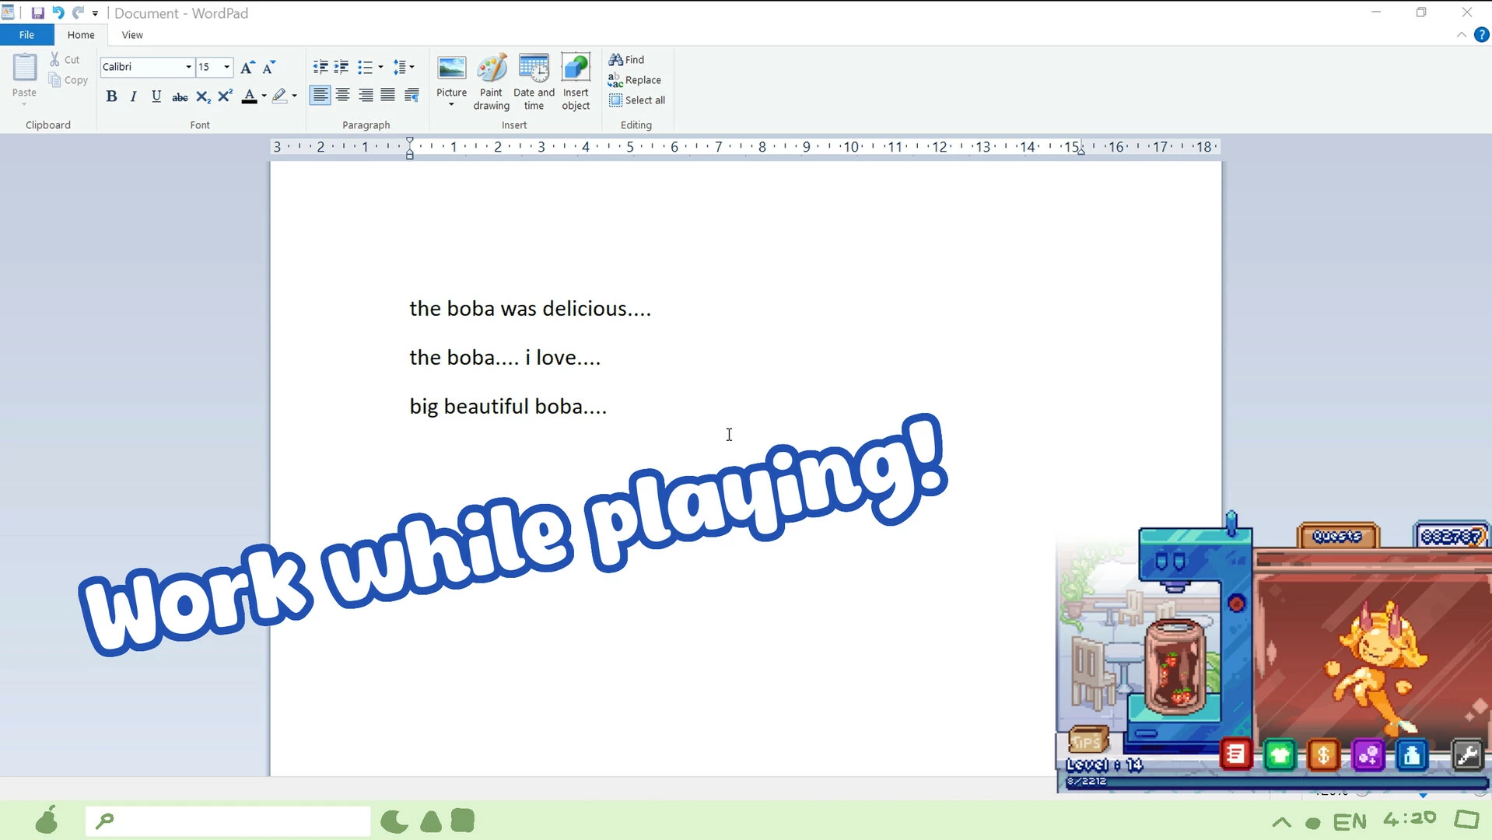Open the File menu

coord(26,35)
